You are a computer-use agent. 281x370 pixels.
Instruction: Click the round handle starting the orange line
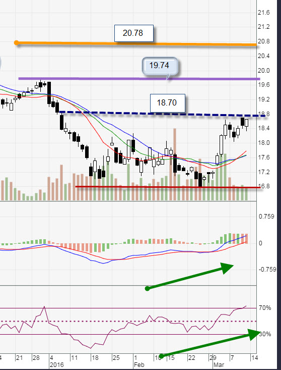pos(16,43)
